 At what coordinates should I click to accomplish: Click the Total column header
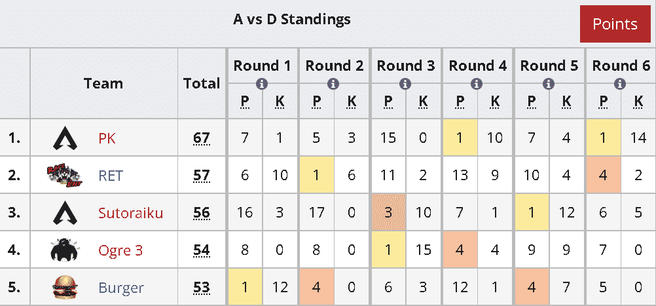pyautogui.click(x=202, y=83)
